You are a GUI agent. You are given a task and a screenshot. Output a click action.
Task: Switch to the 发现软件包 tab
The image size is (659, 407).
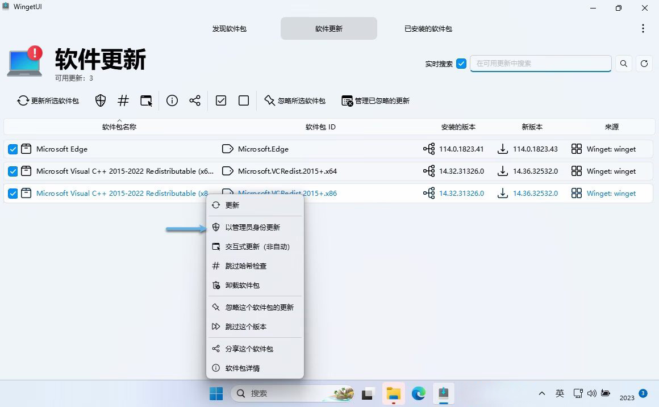point(229,28)
